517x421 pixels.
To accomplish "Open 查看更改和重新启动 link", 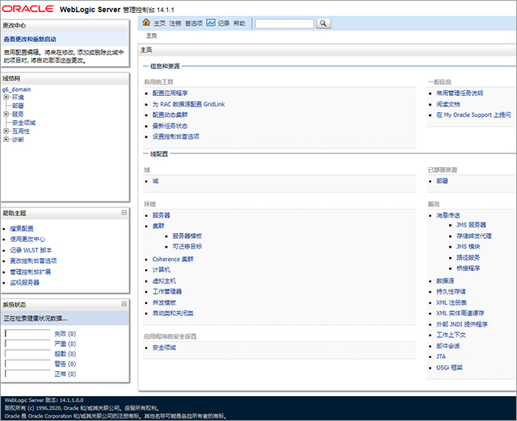I will click(x=30, y=40).
